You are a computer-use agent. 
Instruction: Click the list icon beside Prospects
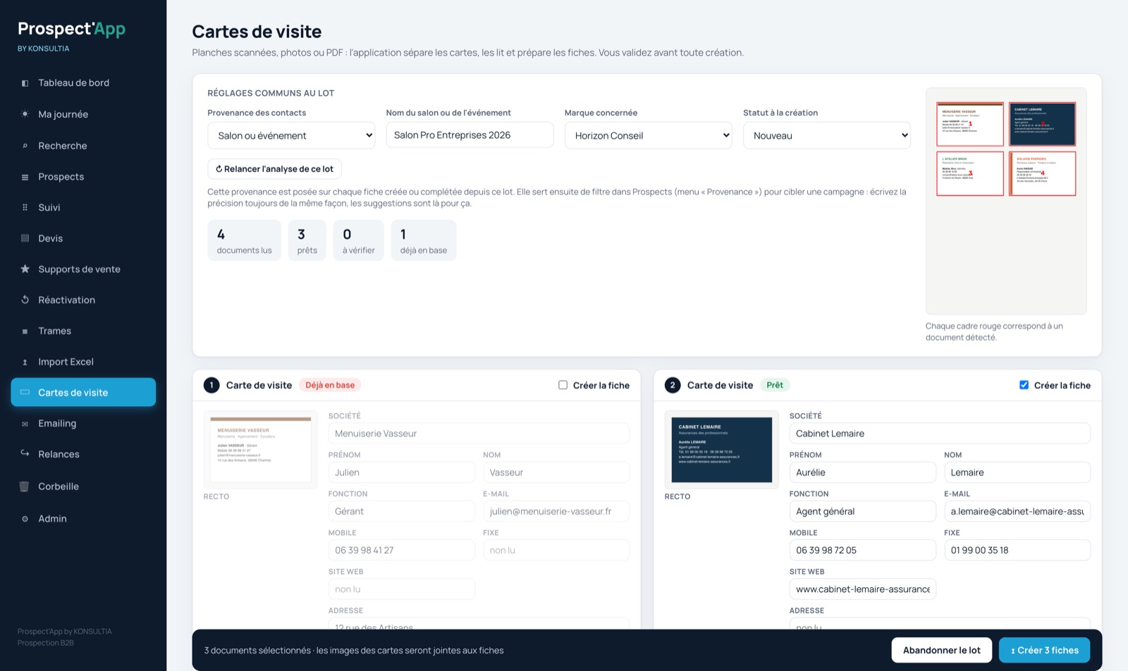click(x=25, y=177)
